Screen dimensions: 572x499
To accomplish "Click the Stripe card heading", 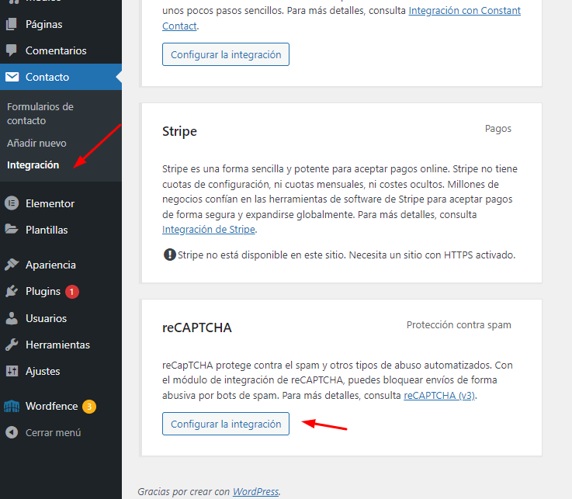I will tap(179, 131).
